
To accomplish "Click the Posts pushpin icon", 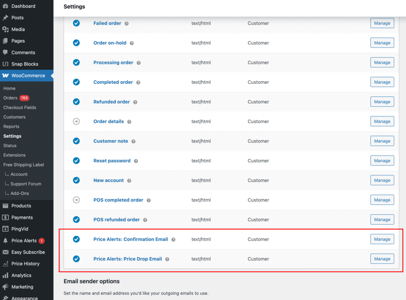I will 5,18.
